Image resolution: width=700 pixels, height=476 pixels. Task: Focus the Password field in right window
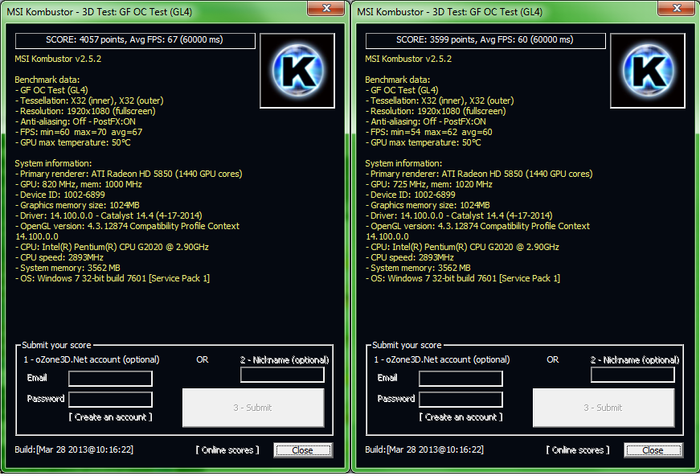pyautogui.click(x=461, y=399)
